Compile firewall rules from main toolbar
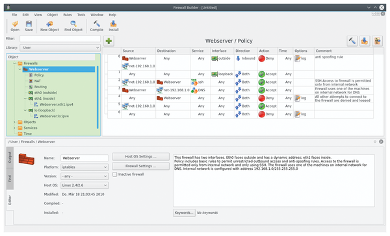Viewport: 390px width, 236px height. click(x=96, y=26)
